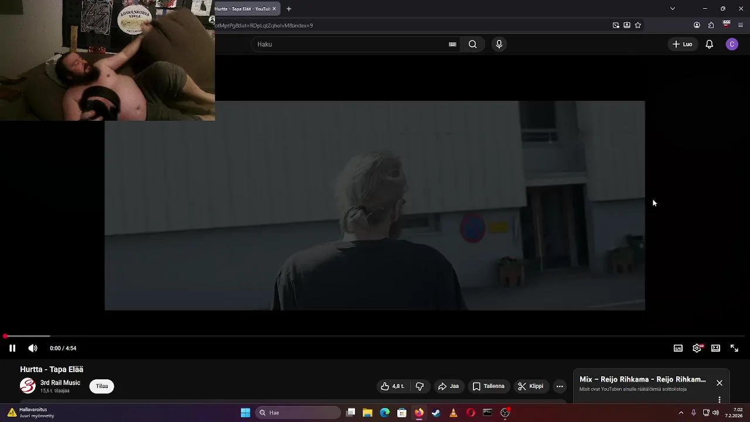The width and height of the screenshot is (750, 422).
Task: Show hidden system tray icons
Action: tap(681, 413)
